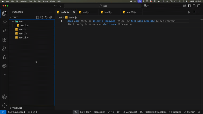Collapse the test folder in Explorer

(13, 22)
